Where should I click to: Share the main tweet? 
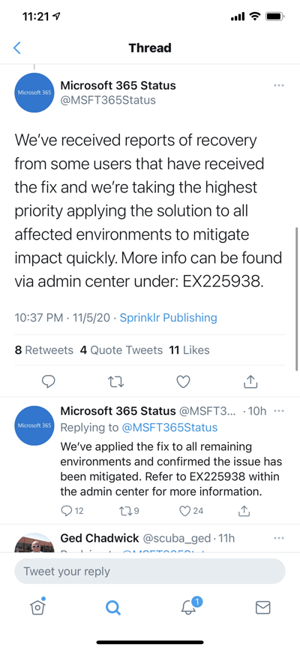(250, 382)
